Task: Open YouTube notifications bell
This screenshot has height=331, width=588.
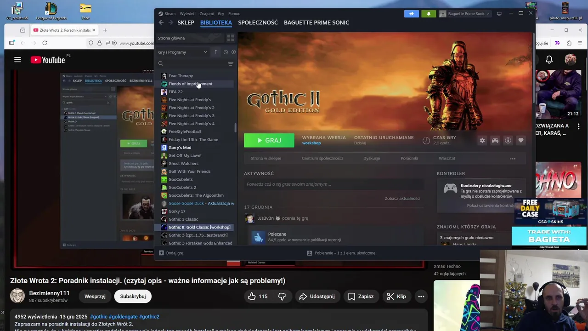Action: coord(549,60)
